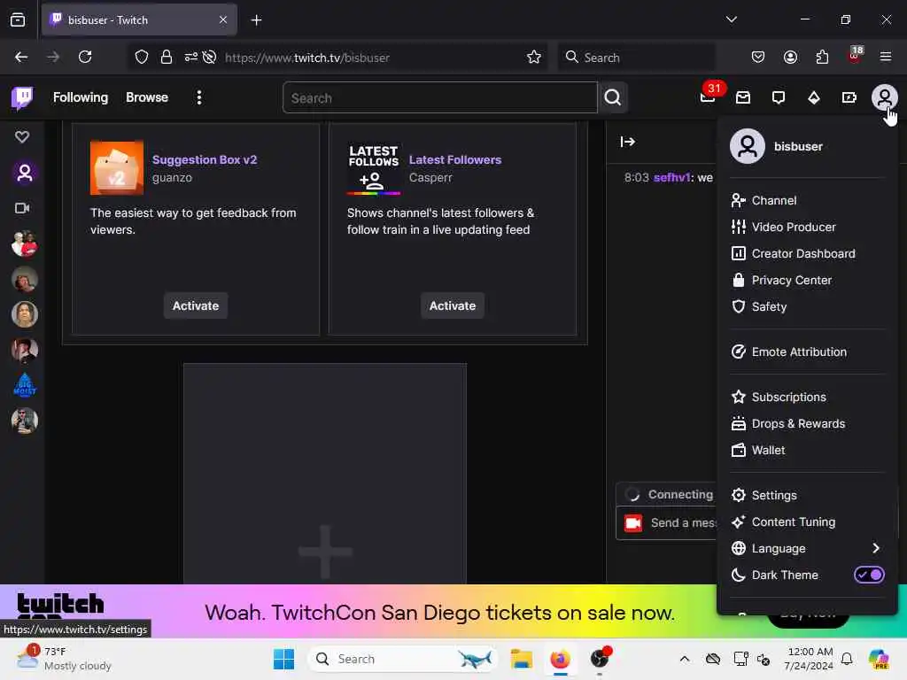
Task: Open the Following page link
Action: point(81,97)
